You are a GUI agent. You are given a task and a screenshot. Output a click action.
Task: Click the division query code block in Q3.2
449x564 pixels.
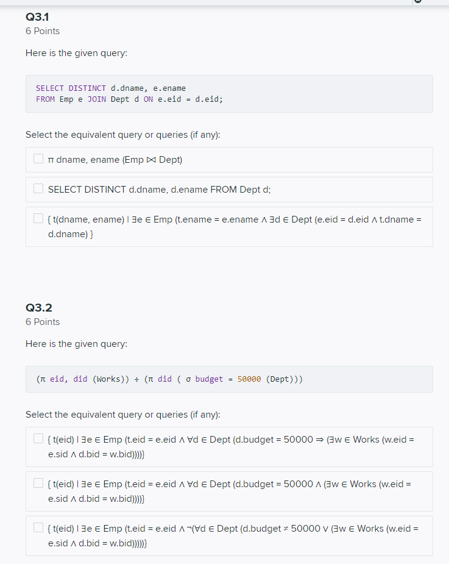click(229, 379)
